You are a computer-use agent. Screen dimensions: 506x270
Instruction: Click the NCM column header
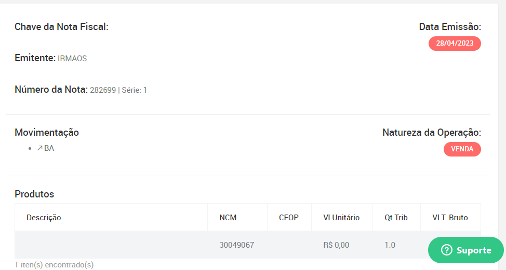(228, 218)
